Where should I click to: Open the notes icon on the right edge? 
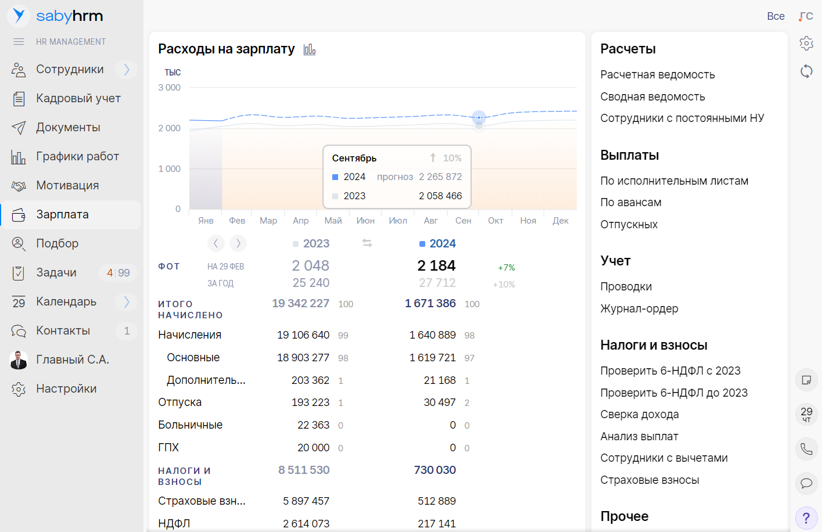806,380
